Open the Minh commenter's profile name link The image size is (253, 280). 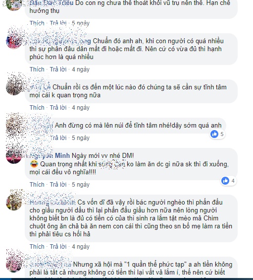click(50, 156)
